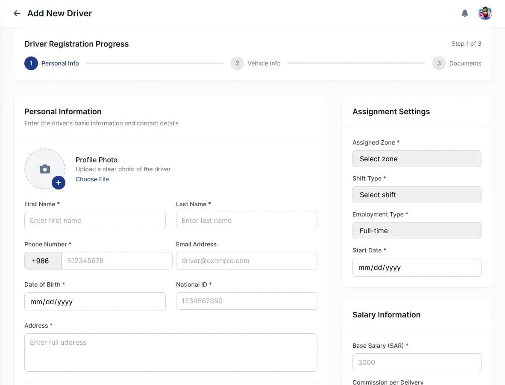Open the Date of Birth picker
This screenshot has width=505, height=385.
[x=95, y=302]
